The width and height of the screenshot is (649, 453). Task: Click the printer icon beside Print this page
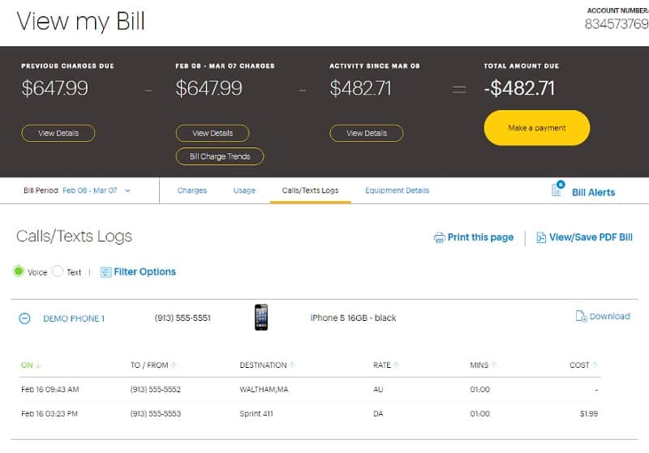(x=439, y=237)
